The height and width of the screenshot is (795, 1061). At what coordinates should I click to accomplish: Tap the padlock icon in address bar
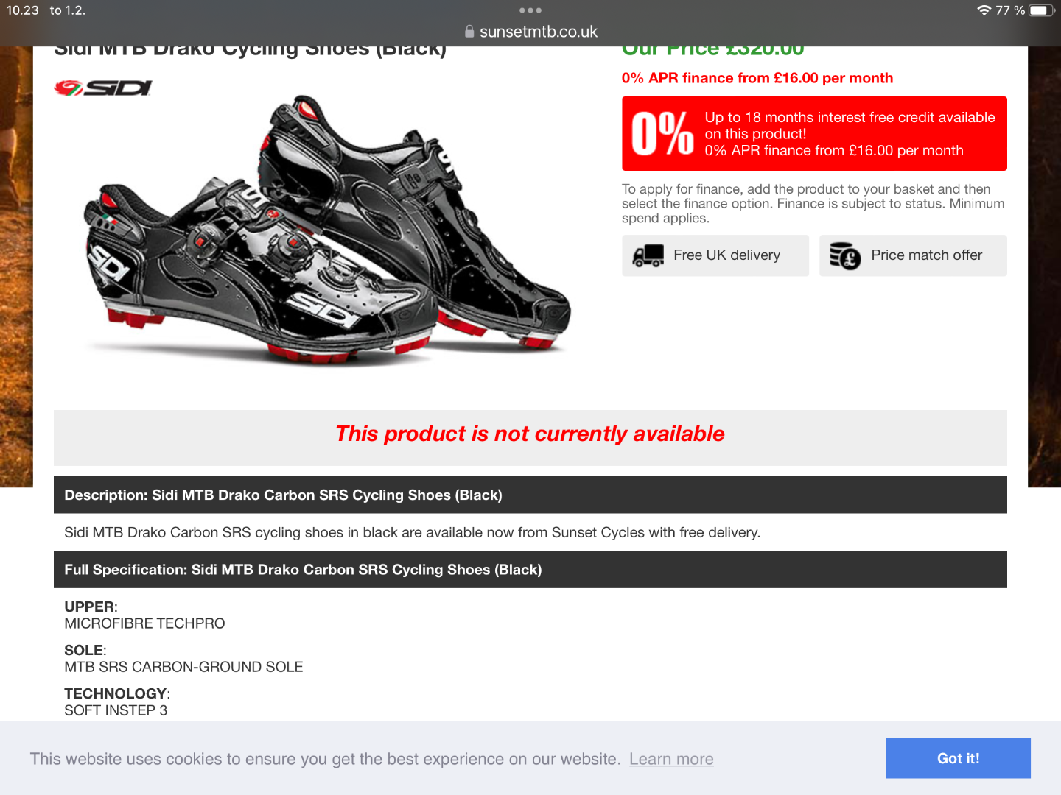[469, 32]
